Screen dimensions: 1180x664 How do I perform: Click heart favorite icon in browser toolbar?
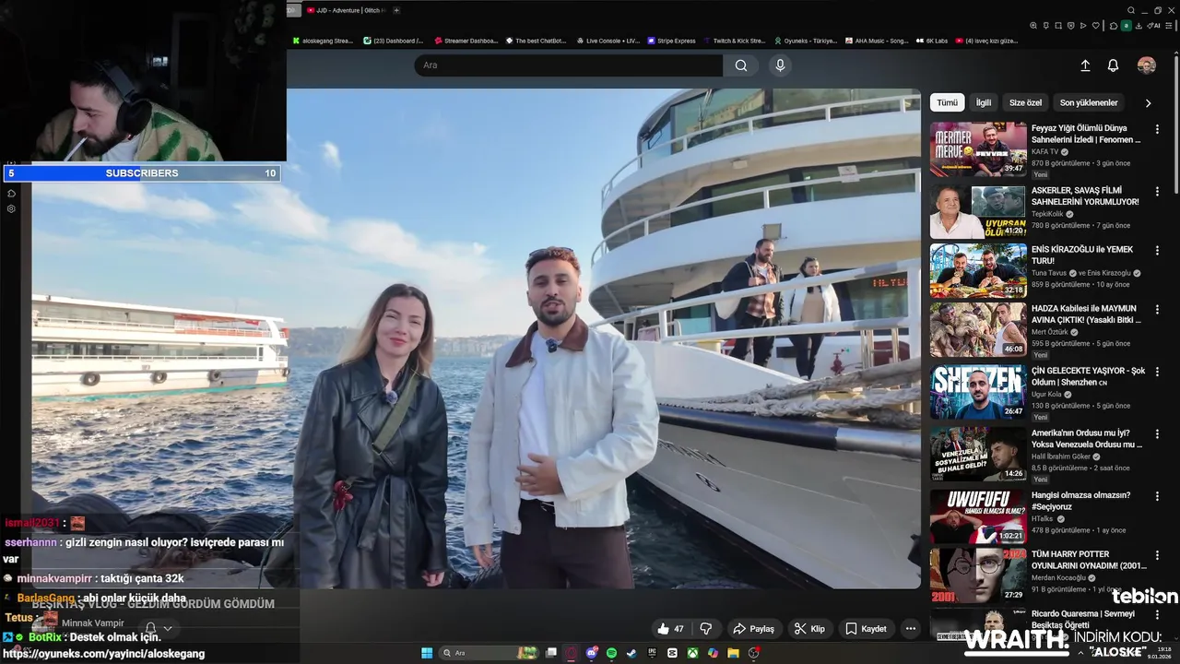coord(1096,26)
